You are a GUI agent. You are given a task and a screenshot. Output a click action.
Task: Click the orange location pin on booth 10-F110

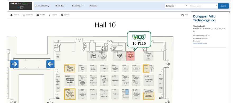[130, 56]
